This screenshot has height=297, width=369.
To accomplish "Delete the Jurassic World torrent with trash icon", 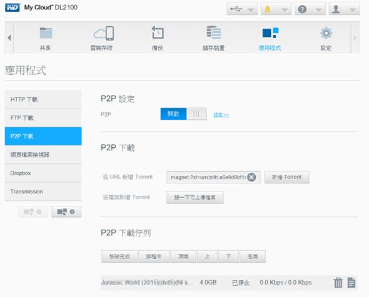I will tap(338, 282).
